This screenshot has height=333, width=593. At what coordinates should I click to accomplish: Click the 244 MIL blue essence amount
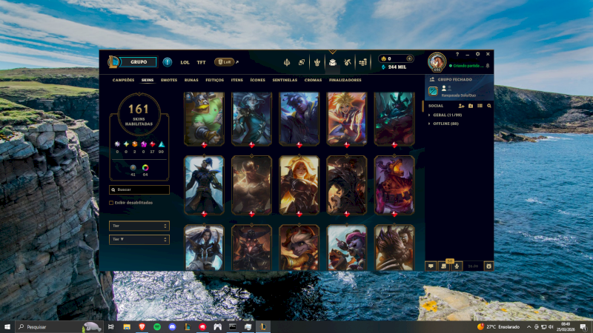click(397, 67)
